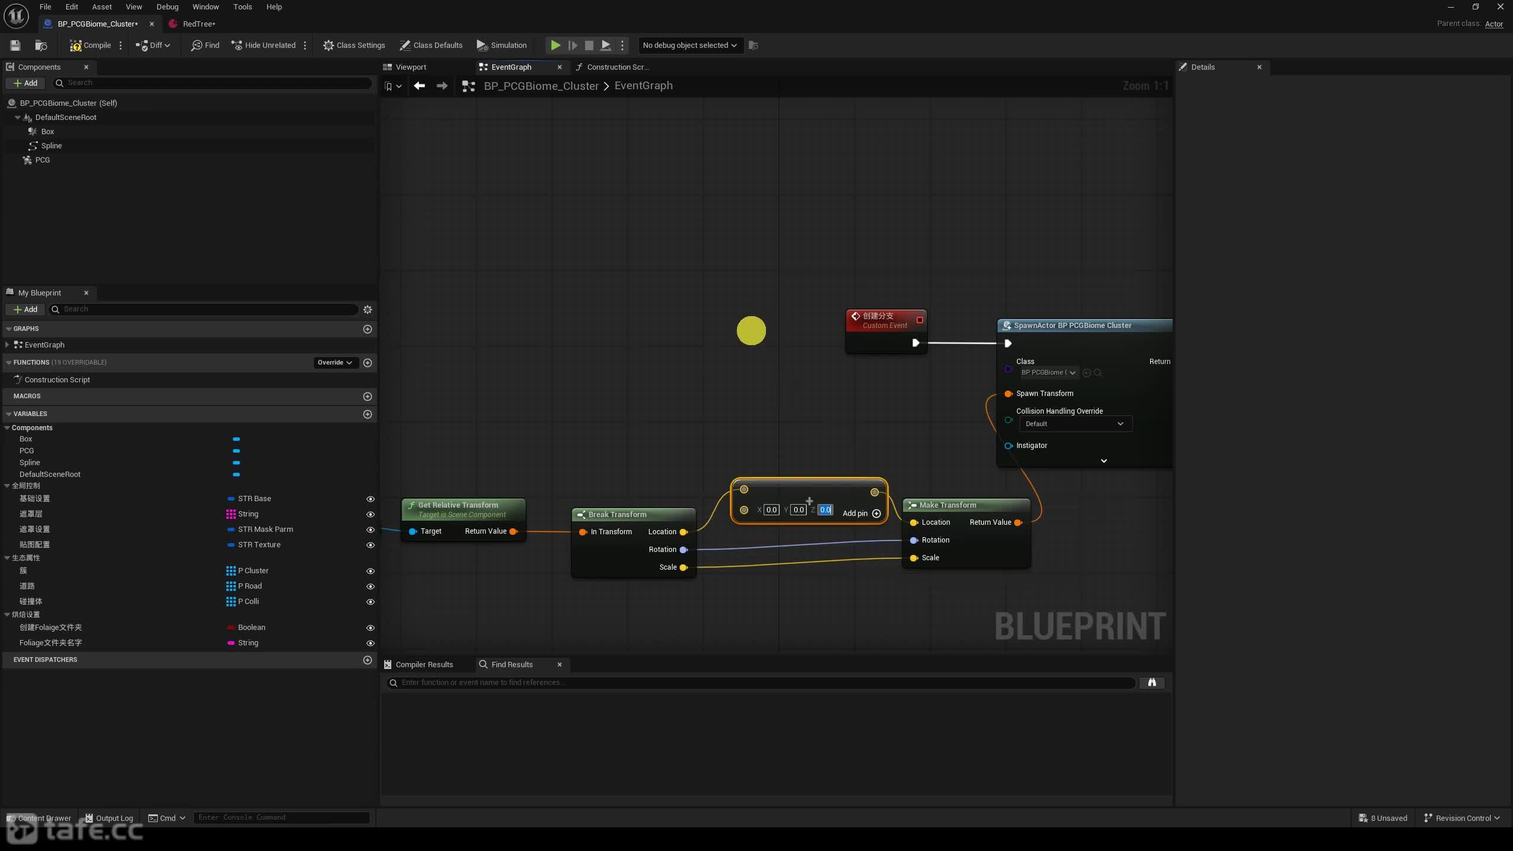Open the My Blueprint settings gear
Viewport: 1513px width, 851px height.
point(368,310)
